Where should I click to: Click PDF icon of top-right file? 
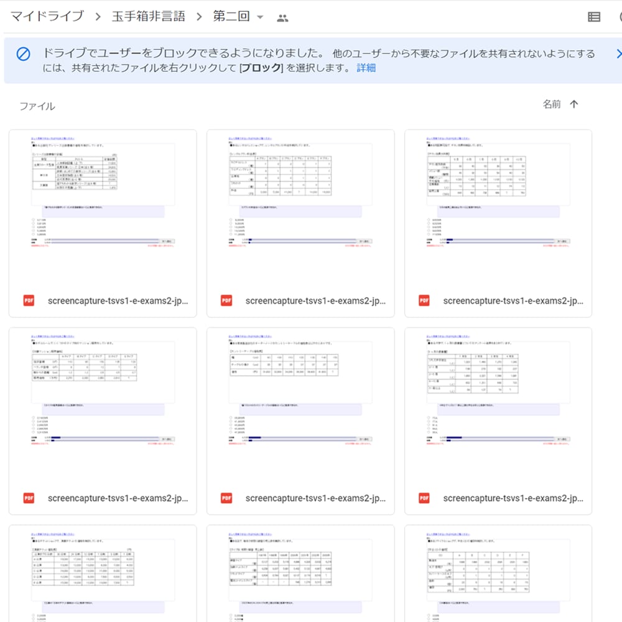[424, 301]
